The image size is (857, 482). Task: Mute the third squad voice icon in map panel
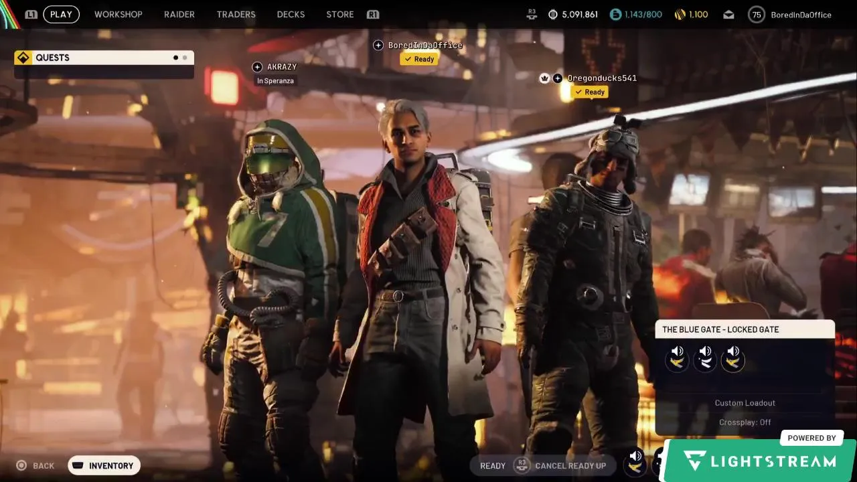click(733, 358)
